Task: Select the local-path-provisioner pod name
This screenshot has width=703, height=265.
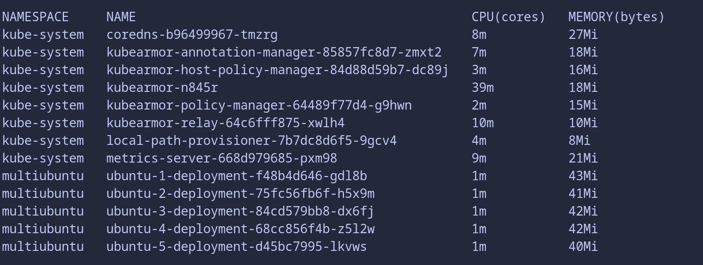Action: pos(251,141)
